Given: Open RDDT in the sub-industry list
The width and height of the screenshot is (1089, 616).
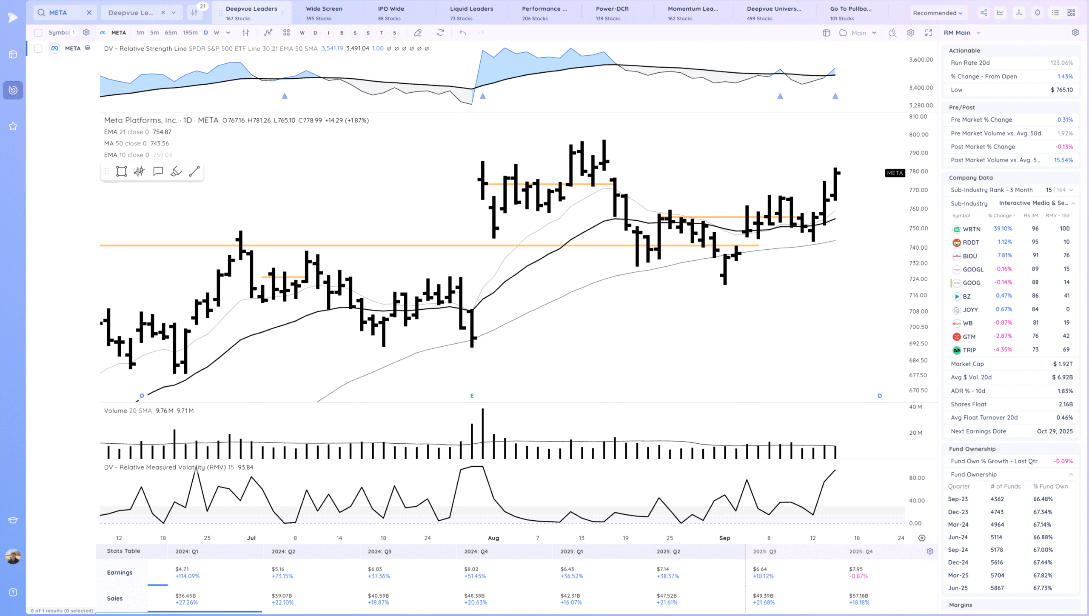Looking at the screenshot, I should (x=971, y=242).
